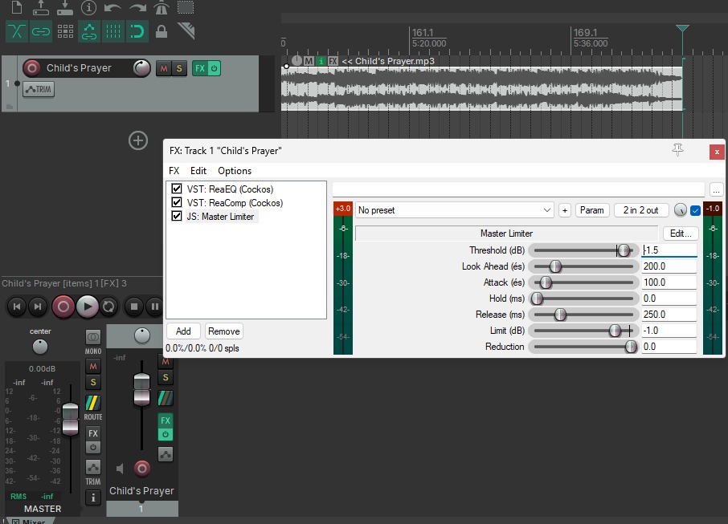Click the wet/dry mix knob in FX window
728x524 pixels.
(680, 210)
